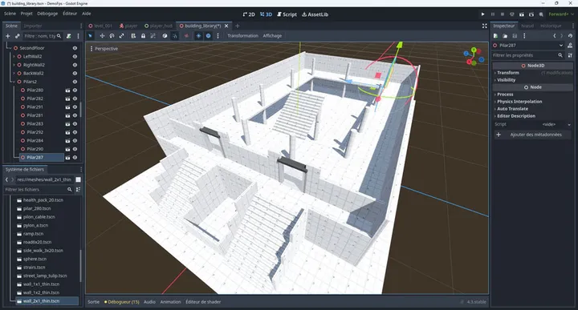Hide the Pilar287 node

pyautogui.click(x=75, y=157)
